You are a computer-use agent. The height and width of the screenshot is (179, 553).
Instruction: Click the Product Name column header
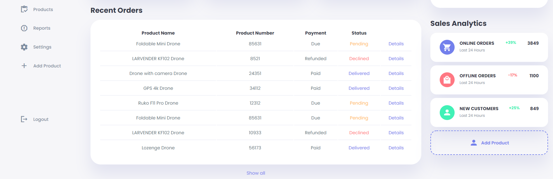(x=158, y=33)
